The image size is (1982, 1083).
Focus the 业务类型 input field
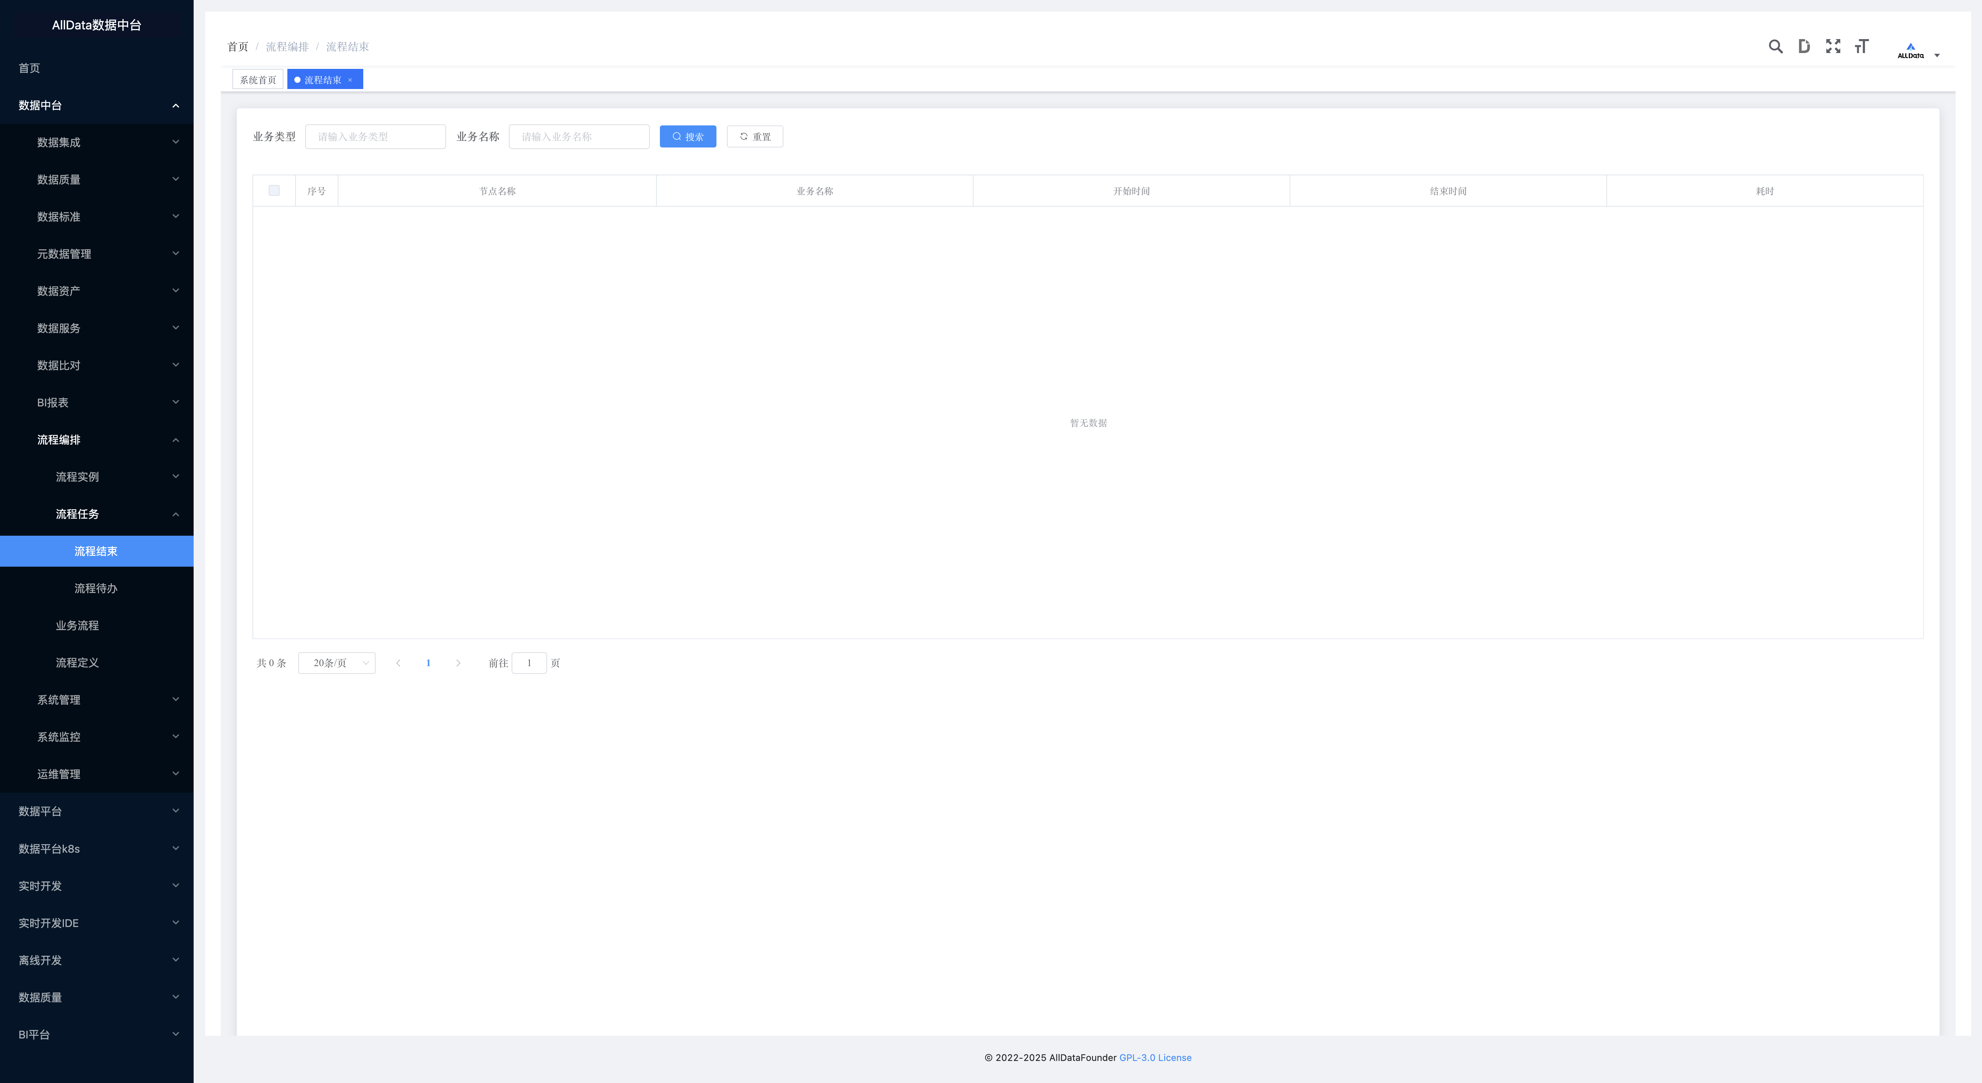click(x=376, y=136)
